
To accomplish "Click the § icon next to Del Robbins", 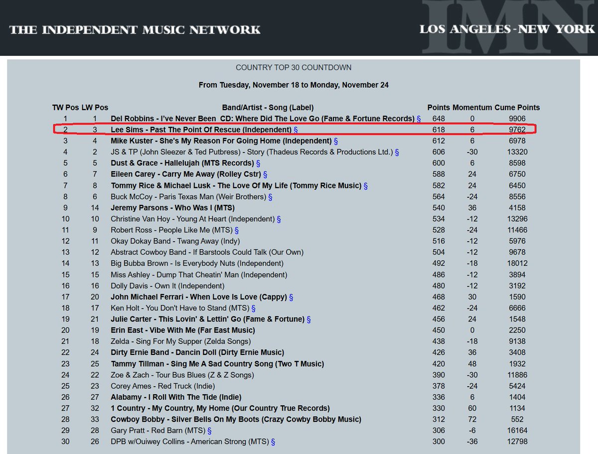I will pos(419,119).
